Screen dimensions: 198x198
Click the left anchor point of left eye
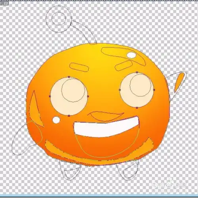[50, 96]
